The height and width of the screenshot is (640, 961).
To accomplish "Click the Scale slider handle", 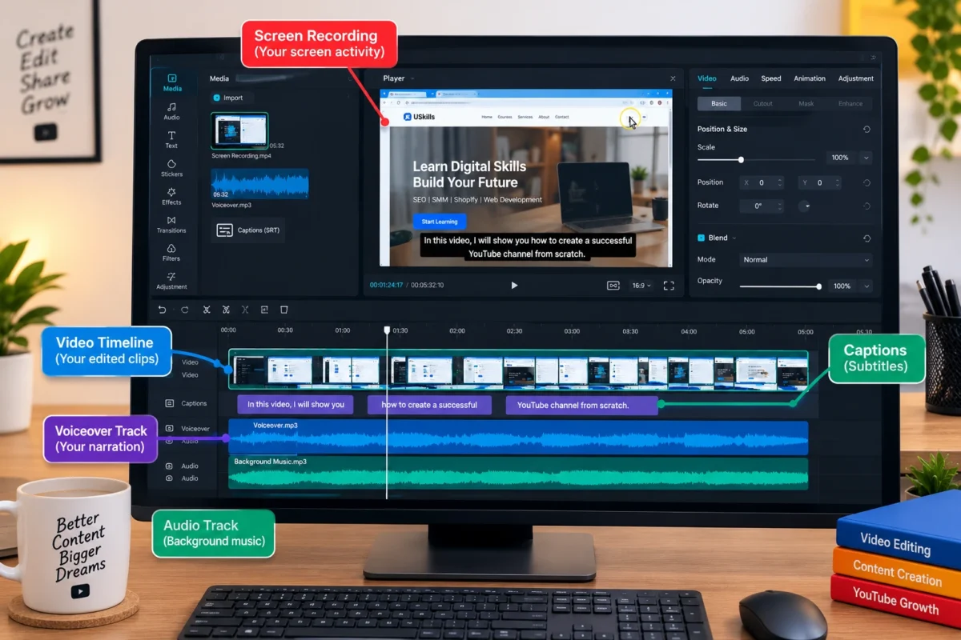I will coord(741,159).
